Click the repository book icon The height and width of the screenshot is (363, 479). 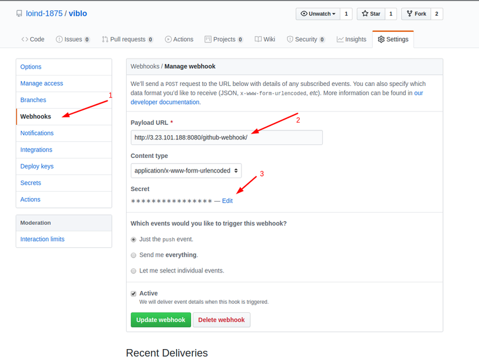coord(19,13)
